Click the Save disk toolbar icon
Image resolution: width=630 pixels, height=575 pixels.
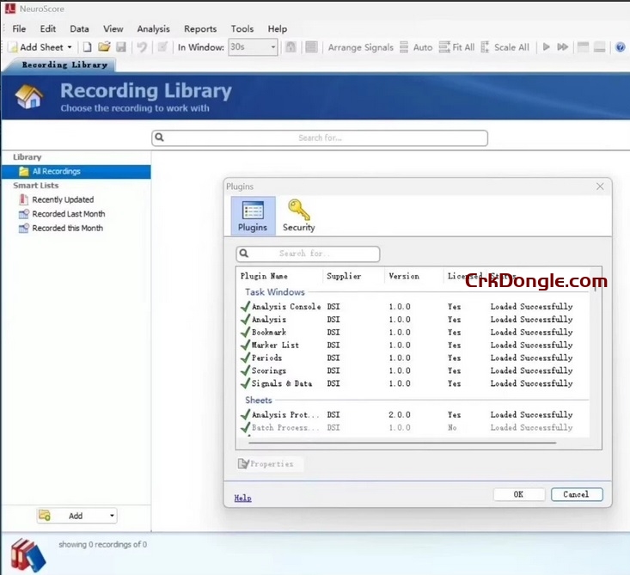[x=121, y=47]
